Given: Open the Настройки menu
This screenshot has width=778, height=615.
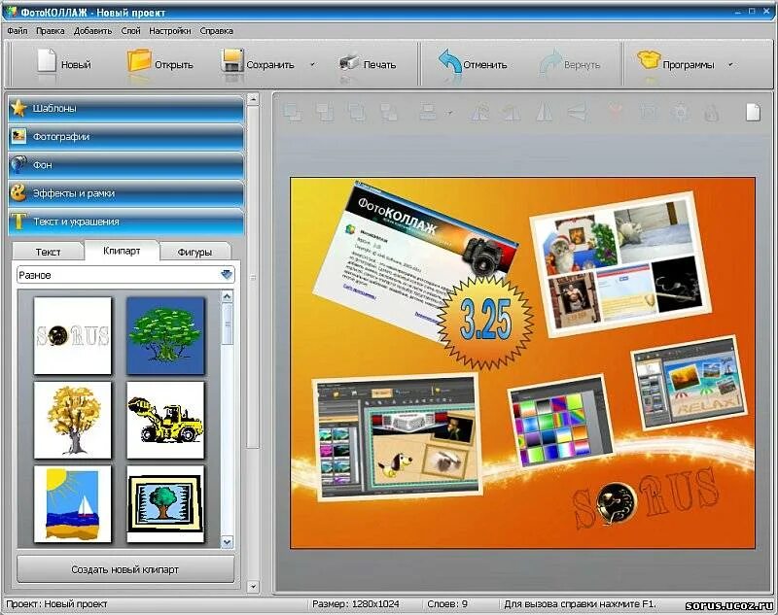Looking at the screenshot, I should click(169, 31).
